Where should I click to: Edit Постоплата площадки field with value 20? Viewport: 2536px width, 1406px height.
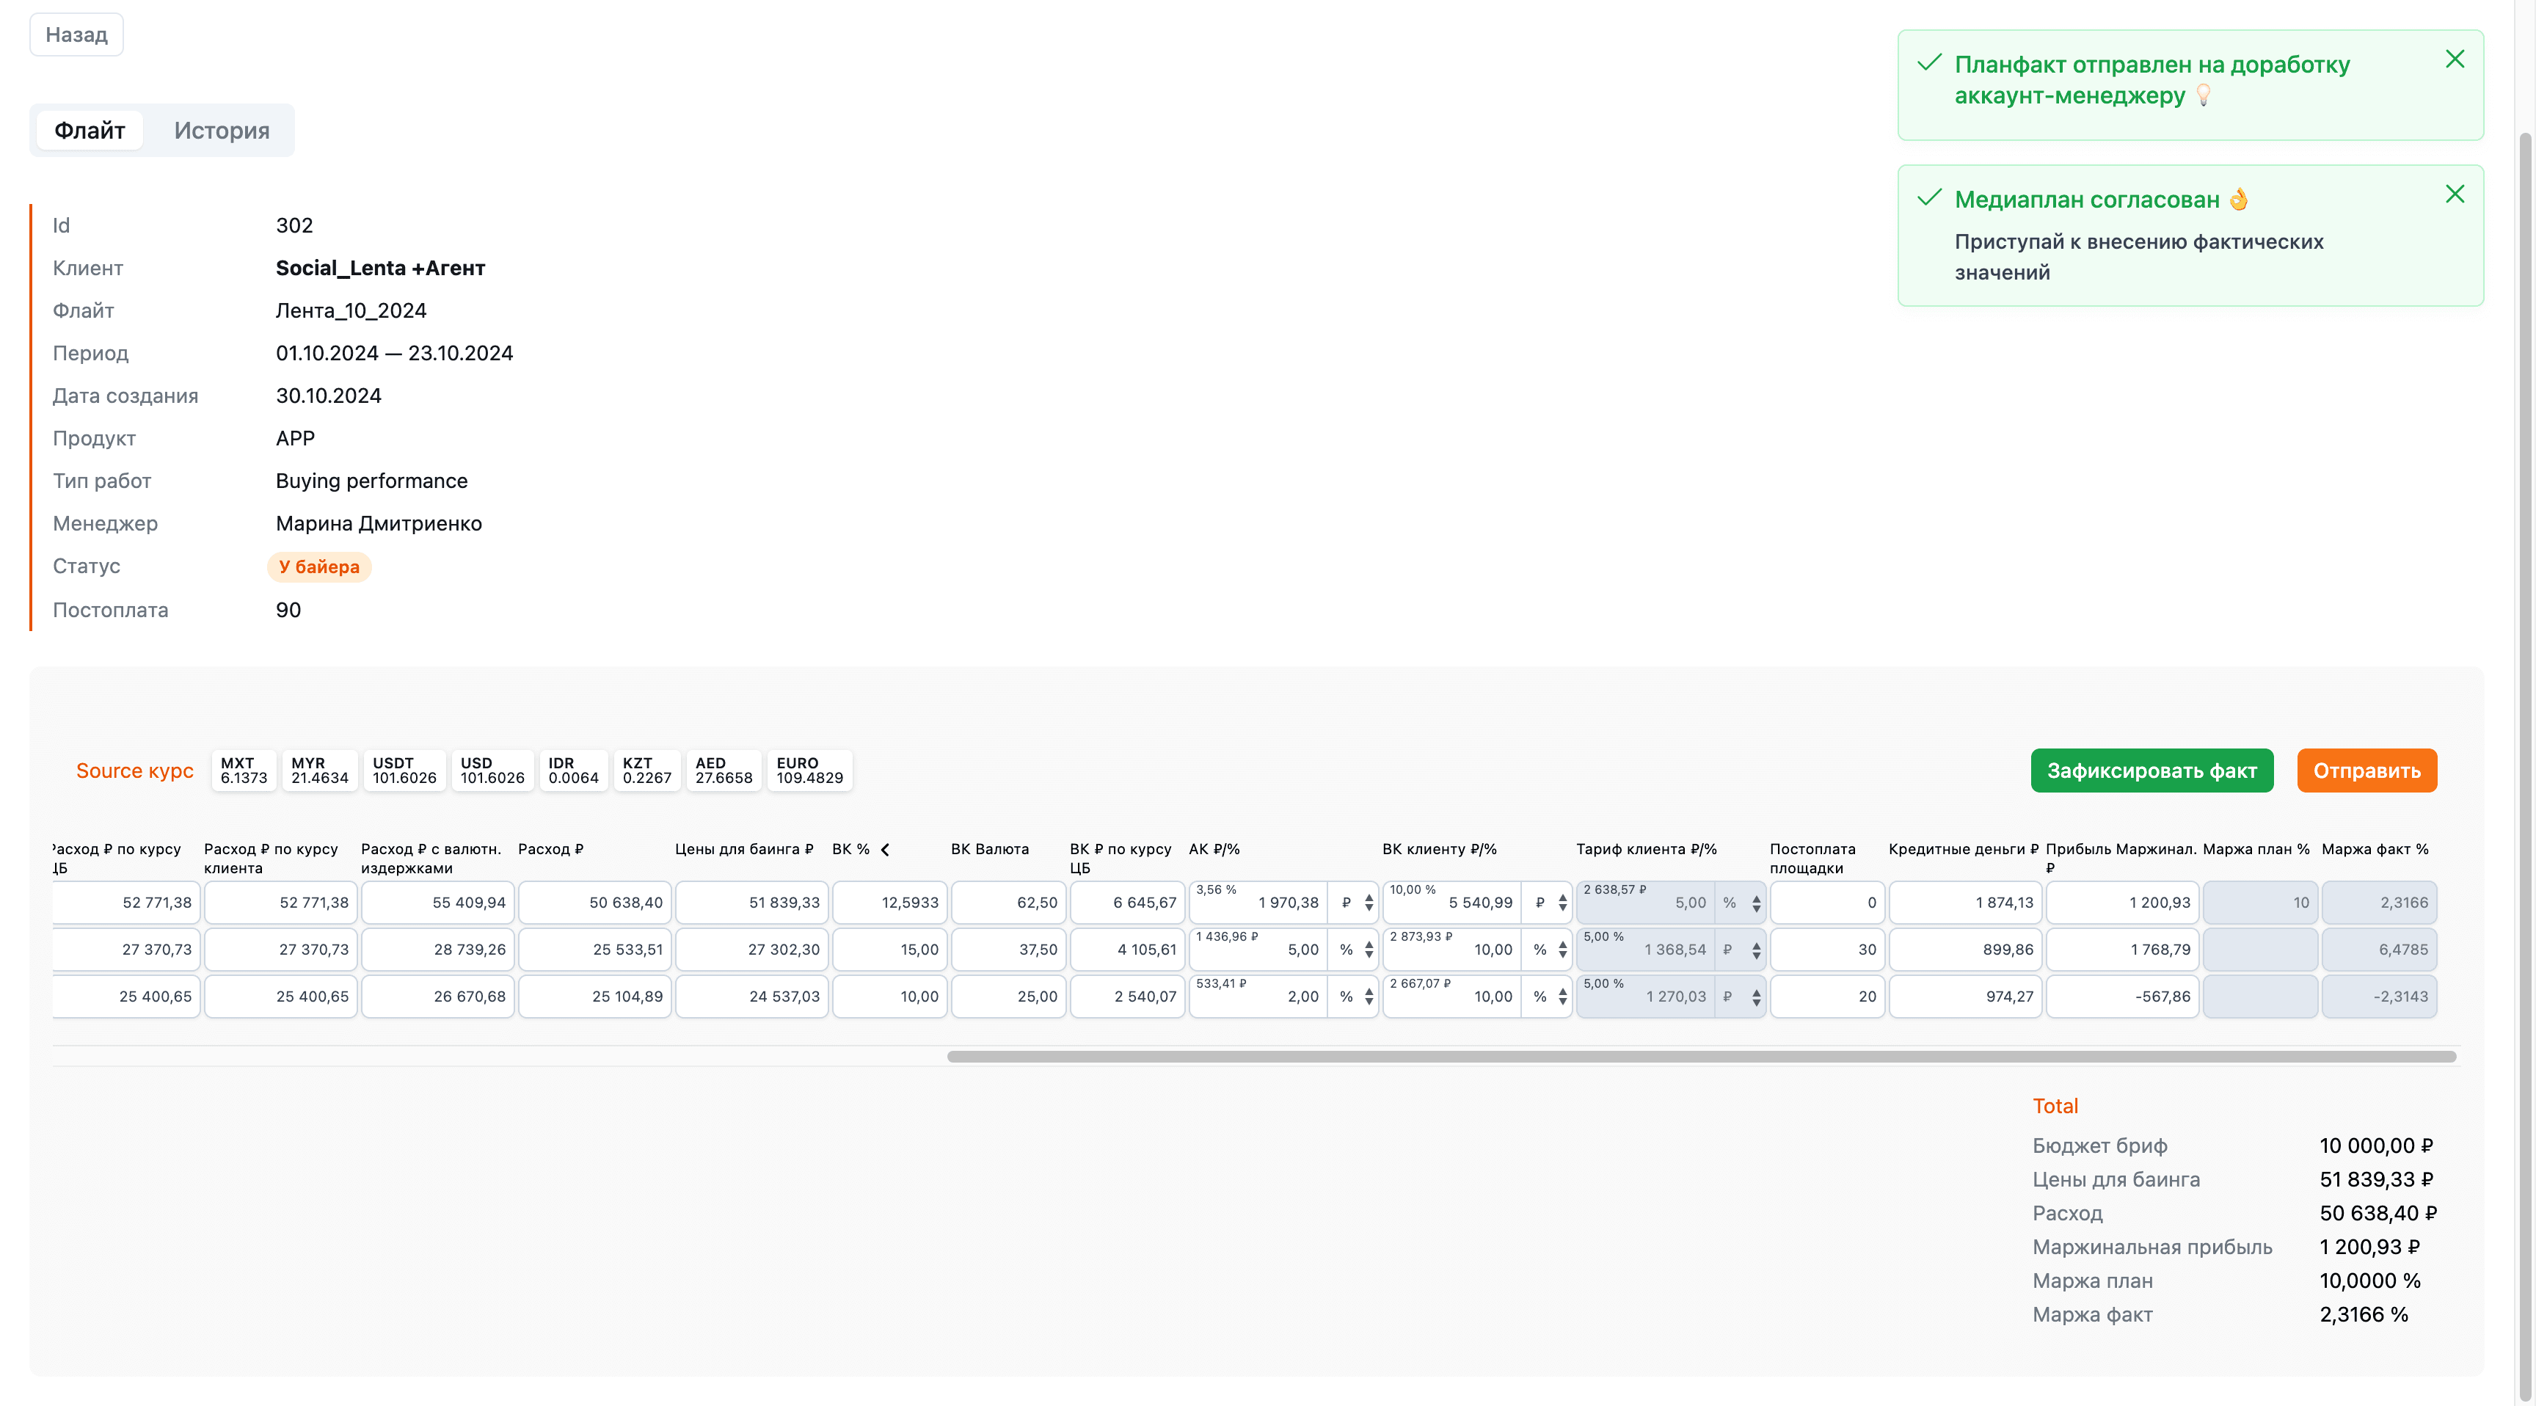point(1827,997)
